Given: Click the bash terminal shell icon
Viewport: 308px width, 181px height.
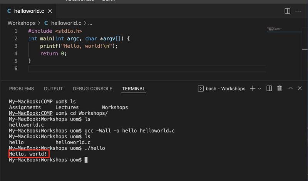Looking at the screenshot, I should coord(201,89).
